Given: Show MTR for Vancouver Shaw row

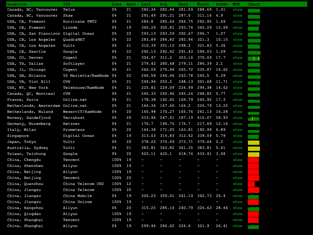Looking at the screenshot, I should [x=238, y=15].
